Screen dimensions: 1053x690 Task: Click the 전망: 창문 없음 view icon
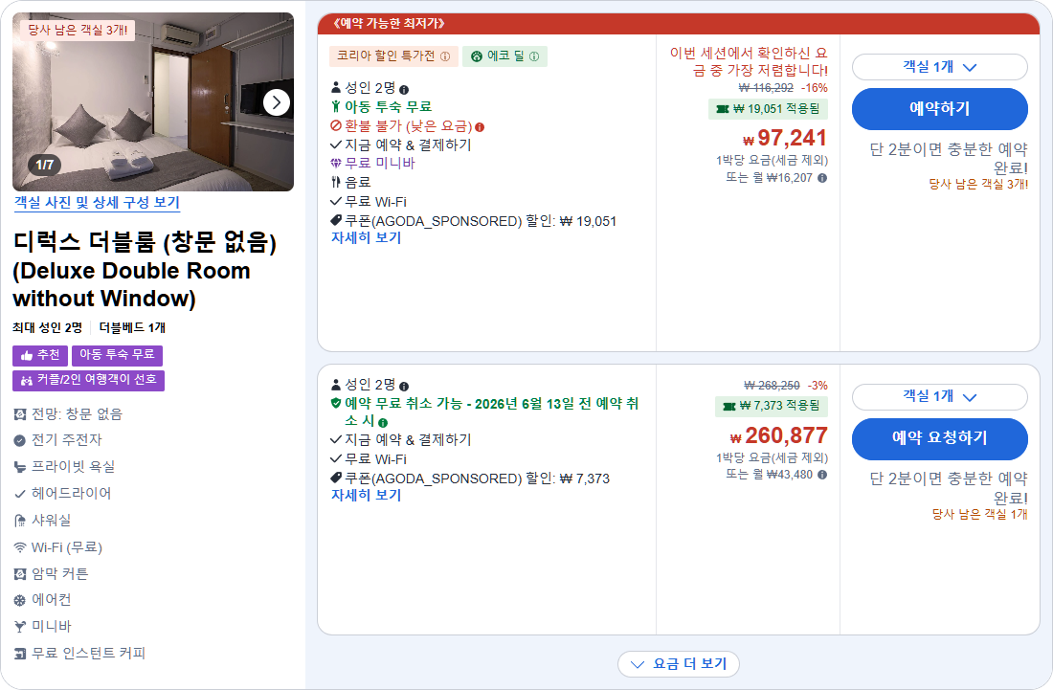click(20, 414)
